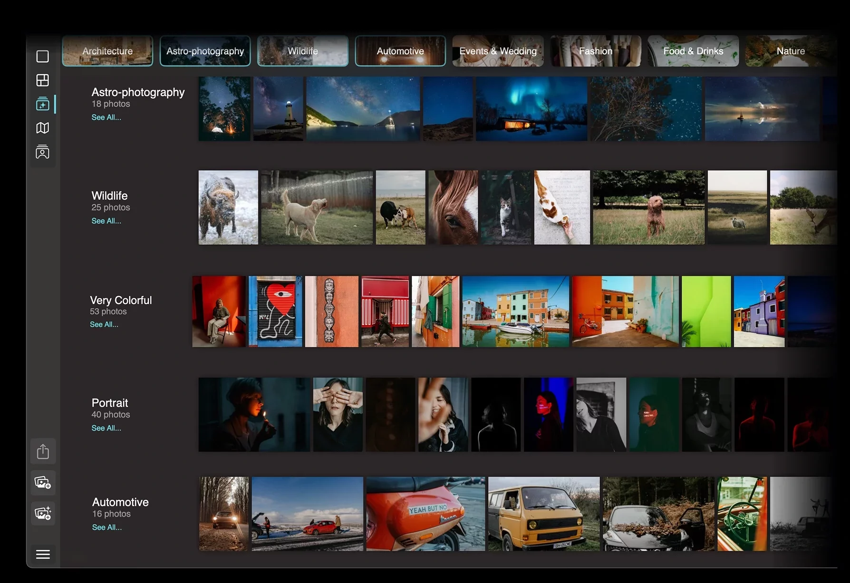
Task: Click the '16 photos' count text
Action: coord(111,514)
